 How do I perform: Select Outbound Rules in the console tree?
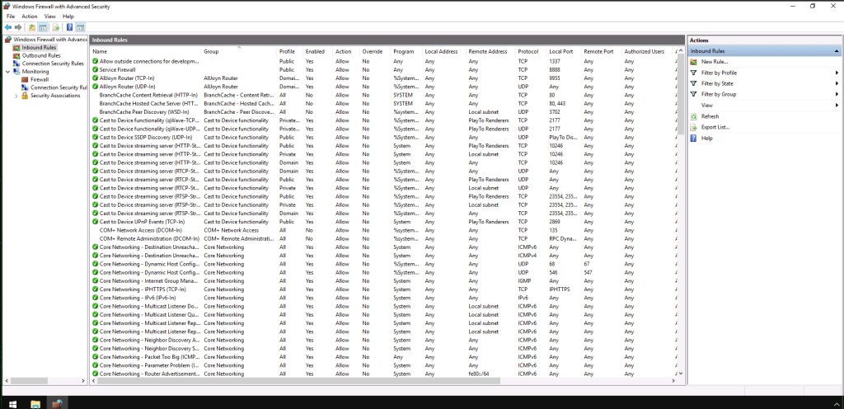point(40,55)
